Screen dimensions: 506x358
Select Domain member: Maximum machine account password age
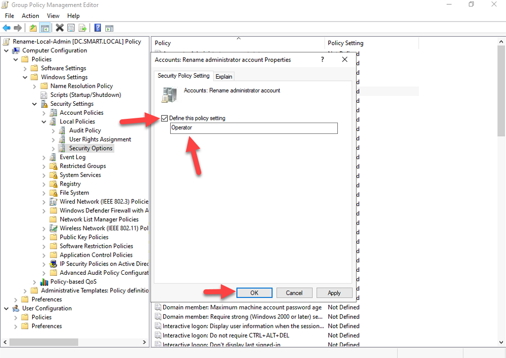click(242, 307)
